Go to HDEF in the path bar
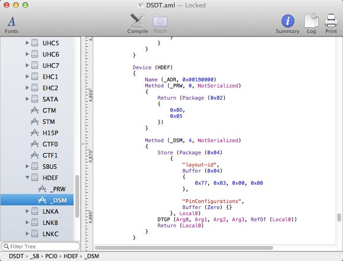Viewport: 343px width, 261px height. pyautogui.click(x=70, y=256)
